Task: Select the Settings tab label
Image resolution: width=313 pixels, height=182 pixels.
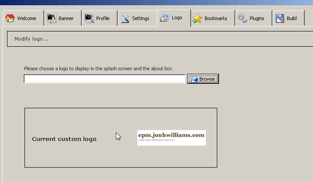Action: click(x=141, y=19)
